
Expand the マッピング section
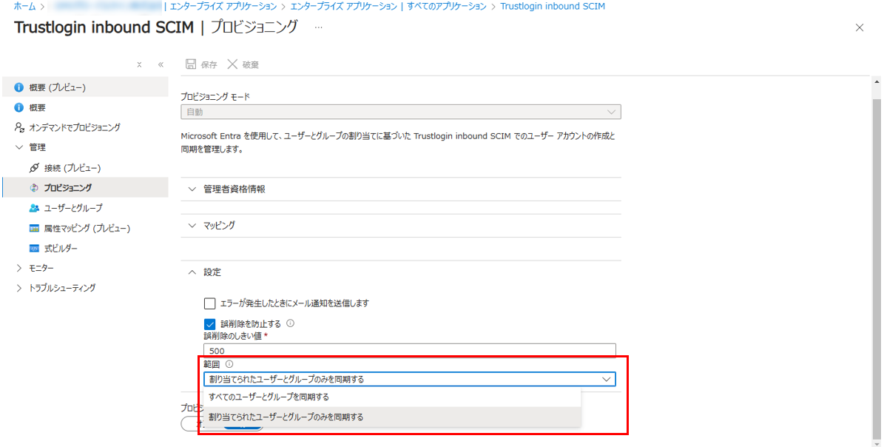[x=401, y=225]
